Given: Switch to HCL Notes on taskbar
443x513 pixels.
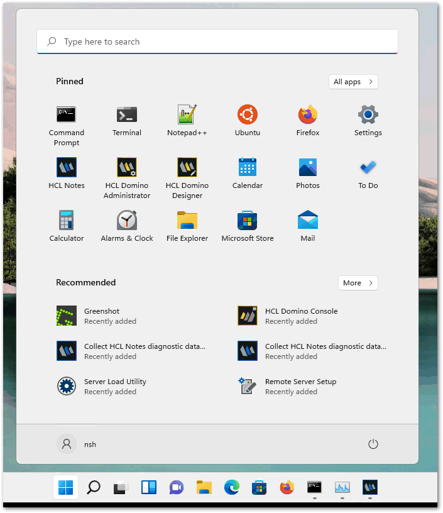Looking at the screenshot, I should click(369, 487).
